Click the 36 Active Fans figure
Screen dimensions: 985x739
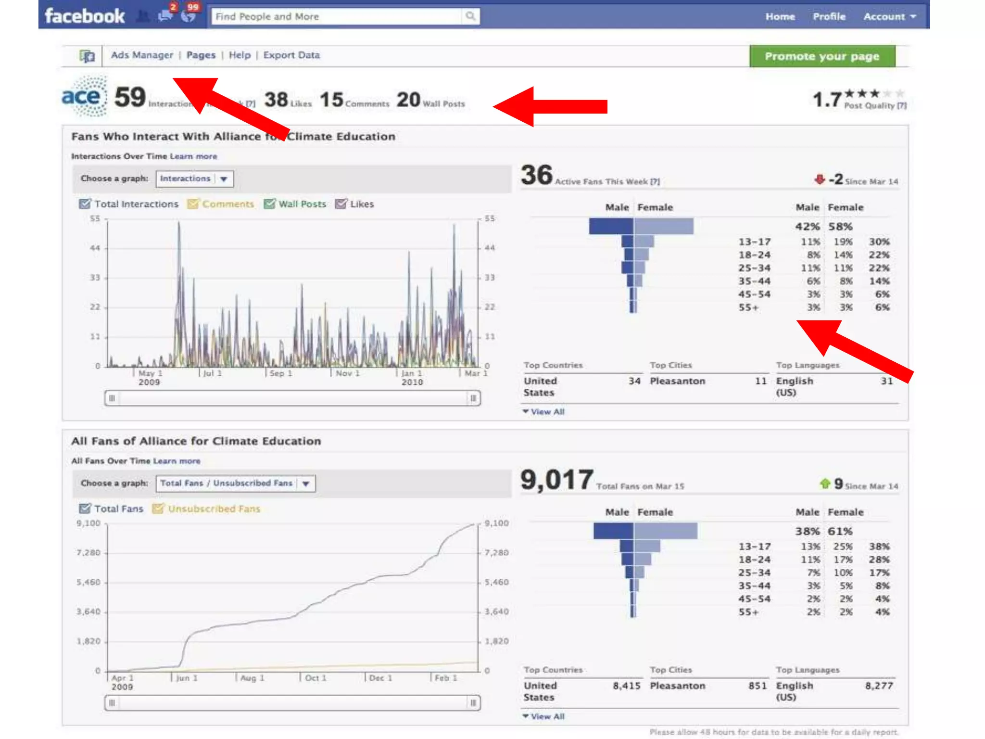537,175
